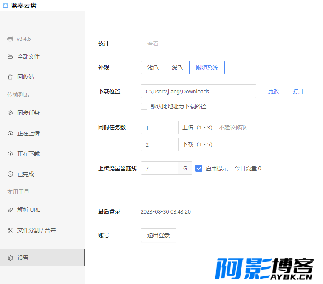Click the GitHub cat icon beside v3.4.6

10,39
